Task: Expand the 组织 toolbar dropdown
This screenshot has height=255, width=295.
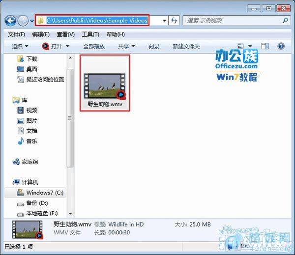Action: pyautogui.click(x=20, y=46)
